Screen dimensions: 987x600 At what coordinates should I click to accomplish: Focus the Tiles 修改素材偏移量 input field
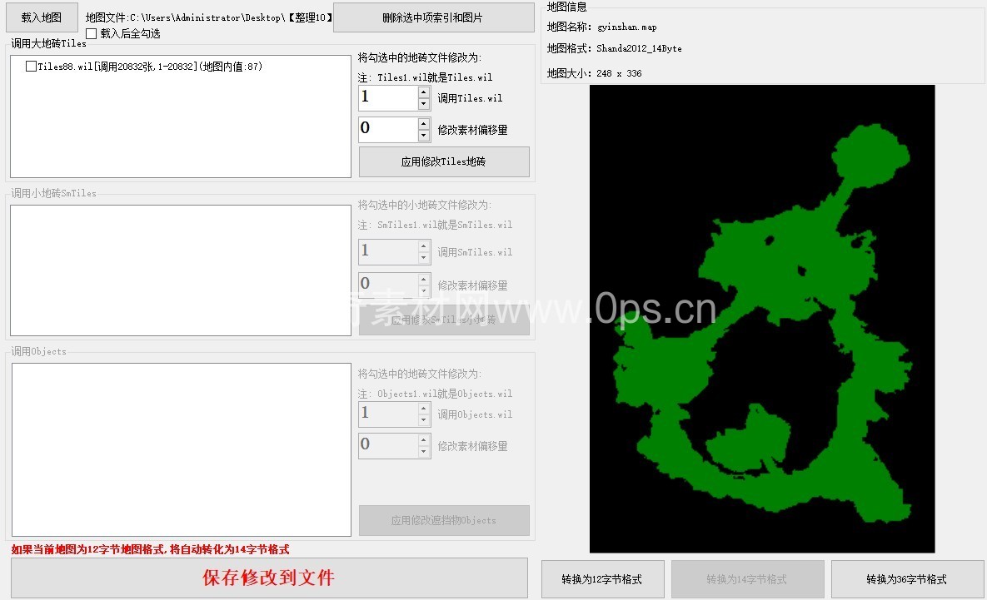pyautogui.click(x=387, y=130)
